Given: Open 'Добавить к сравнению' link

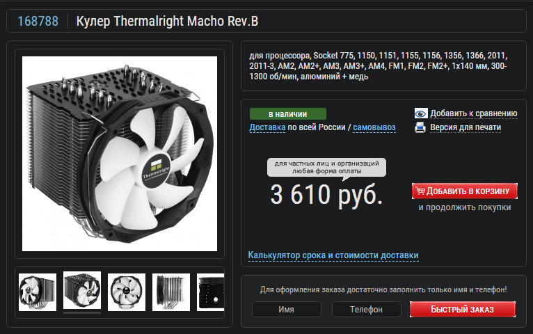Looking at the screenshot, I should 474,113.
